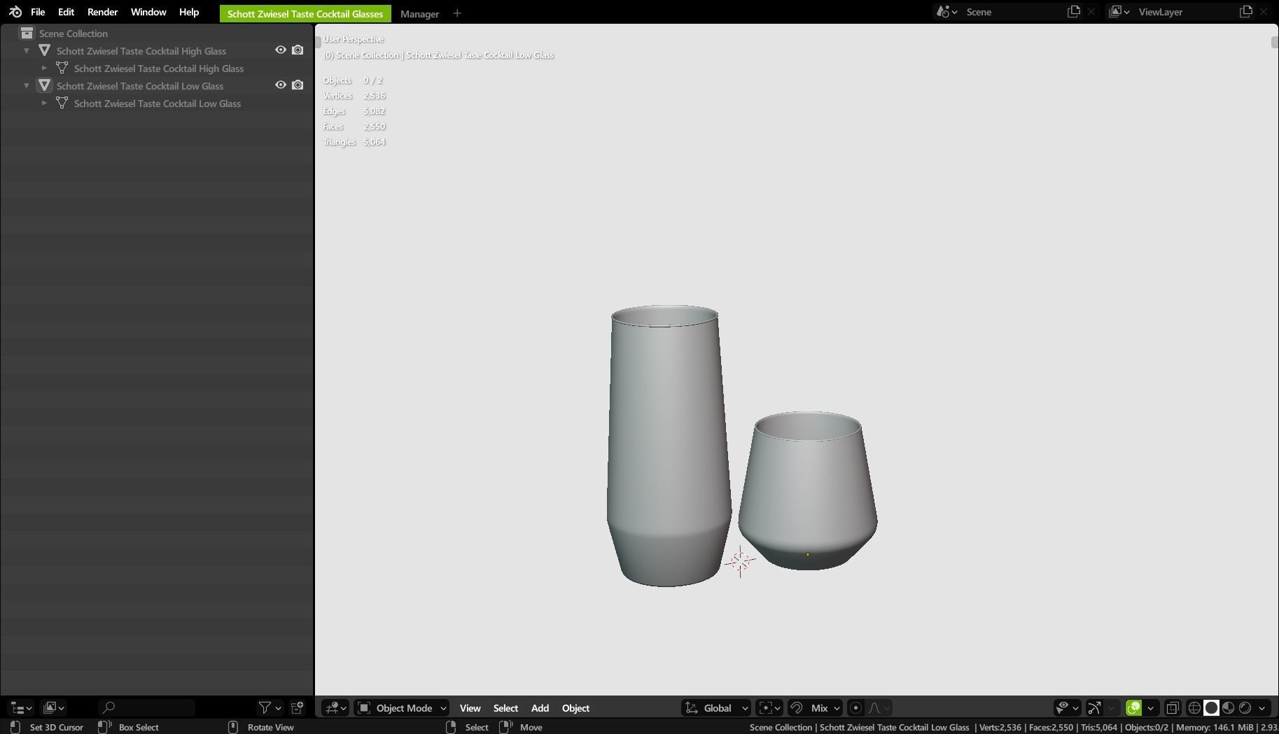The image size is (1279, 734).
Task: Switch to wireframe viewport shading
Action: pos(1195,708)
